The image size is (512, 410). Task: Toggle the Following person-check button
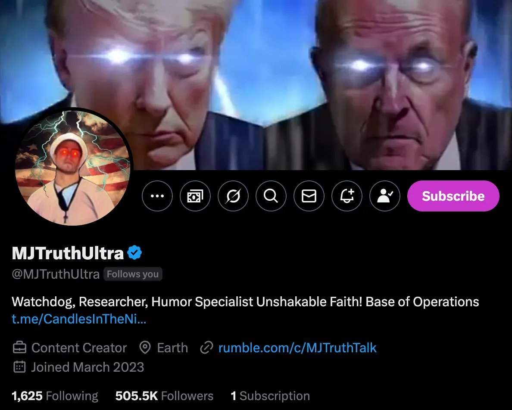[385, 196]
